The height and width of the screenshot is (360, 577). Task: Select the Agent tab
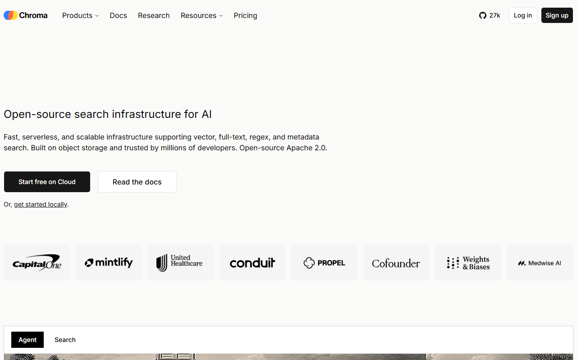[27, 340]
